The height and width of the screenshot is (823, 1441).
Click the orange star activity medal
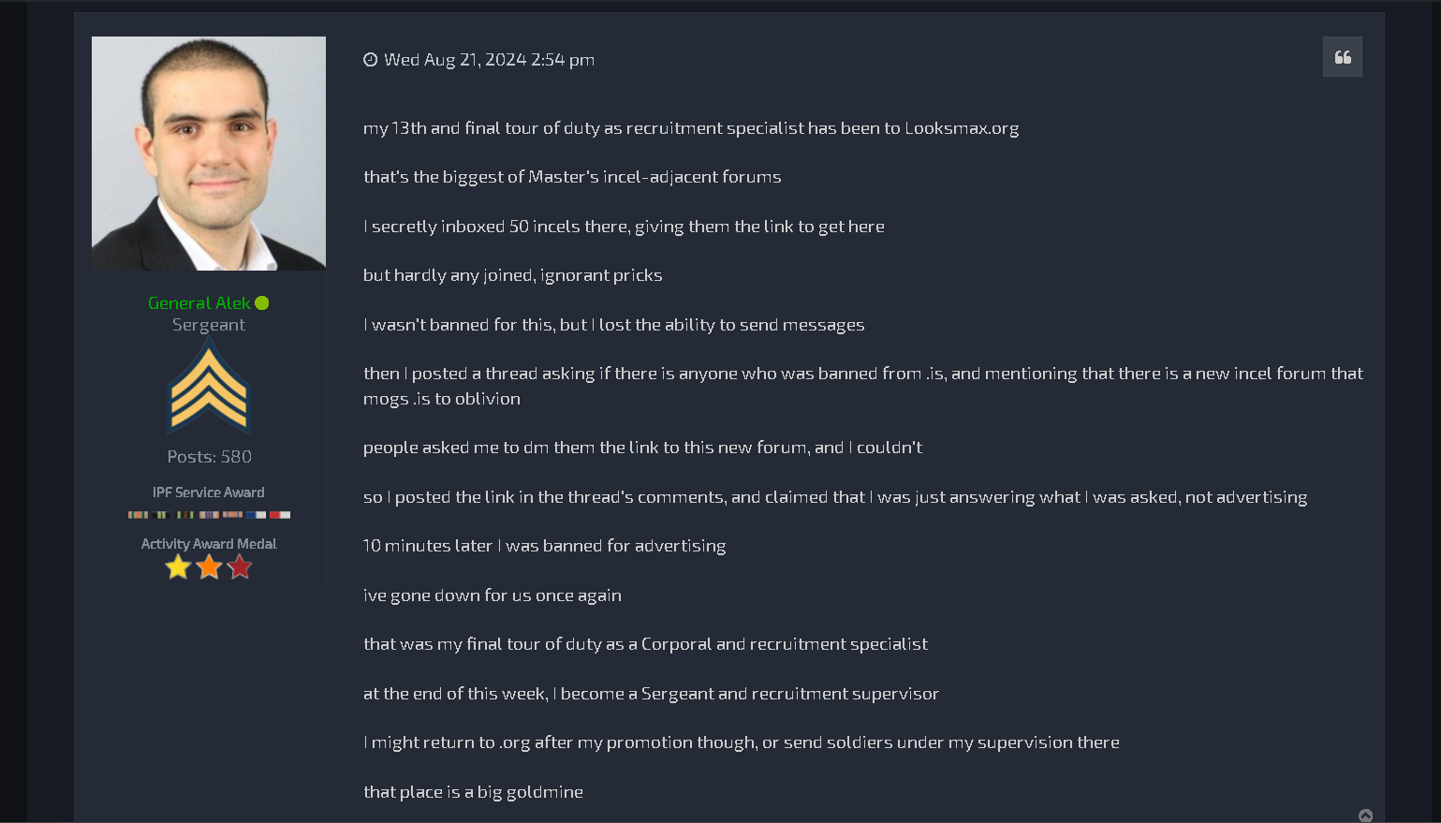coord(209,567)
